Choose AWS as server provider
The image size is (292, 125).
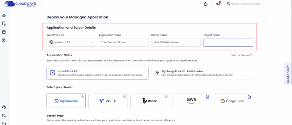pos(192,101)
